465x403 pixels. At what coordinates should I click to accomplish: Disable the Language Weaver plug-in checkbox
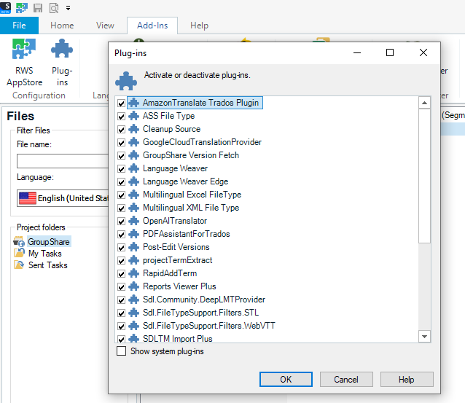click(x=121, y=169)
